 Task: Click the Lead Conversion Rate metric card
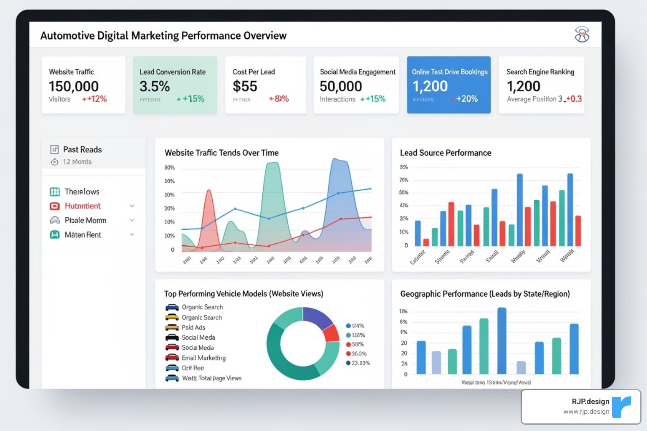(174, 85)
